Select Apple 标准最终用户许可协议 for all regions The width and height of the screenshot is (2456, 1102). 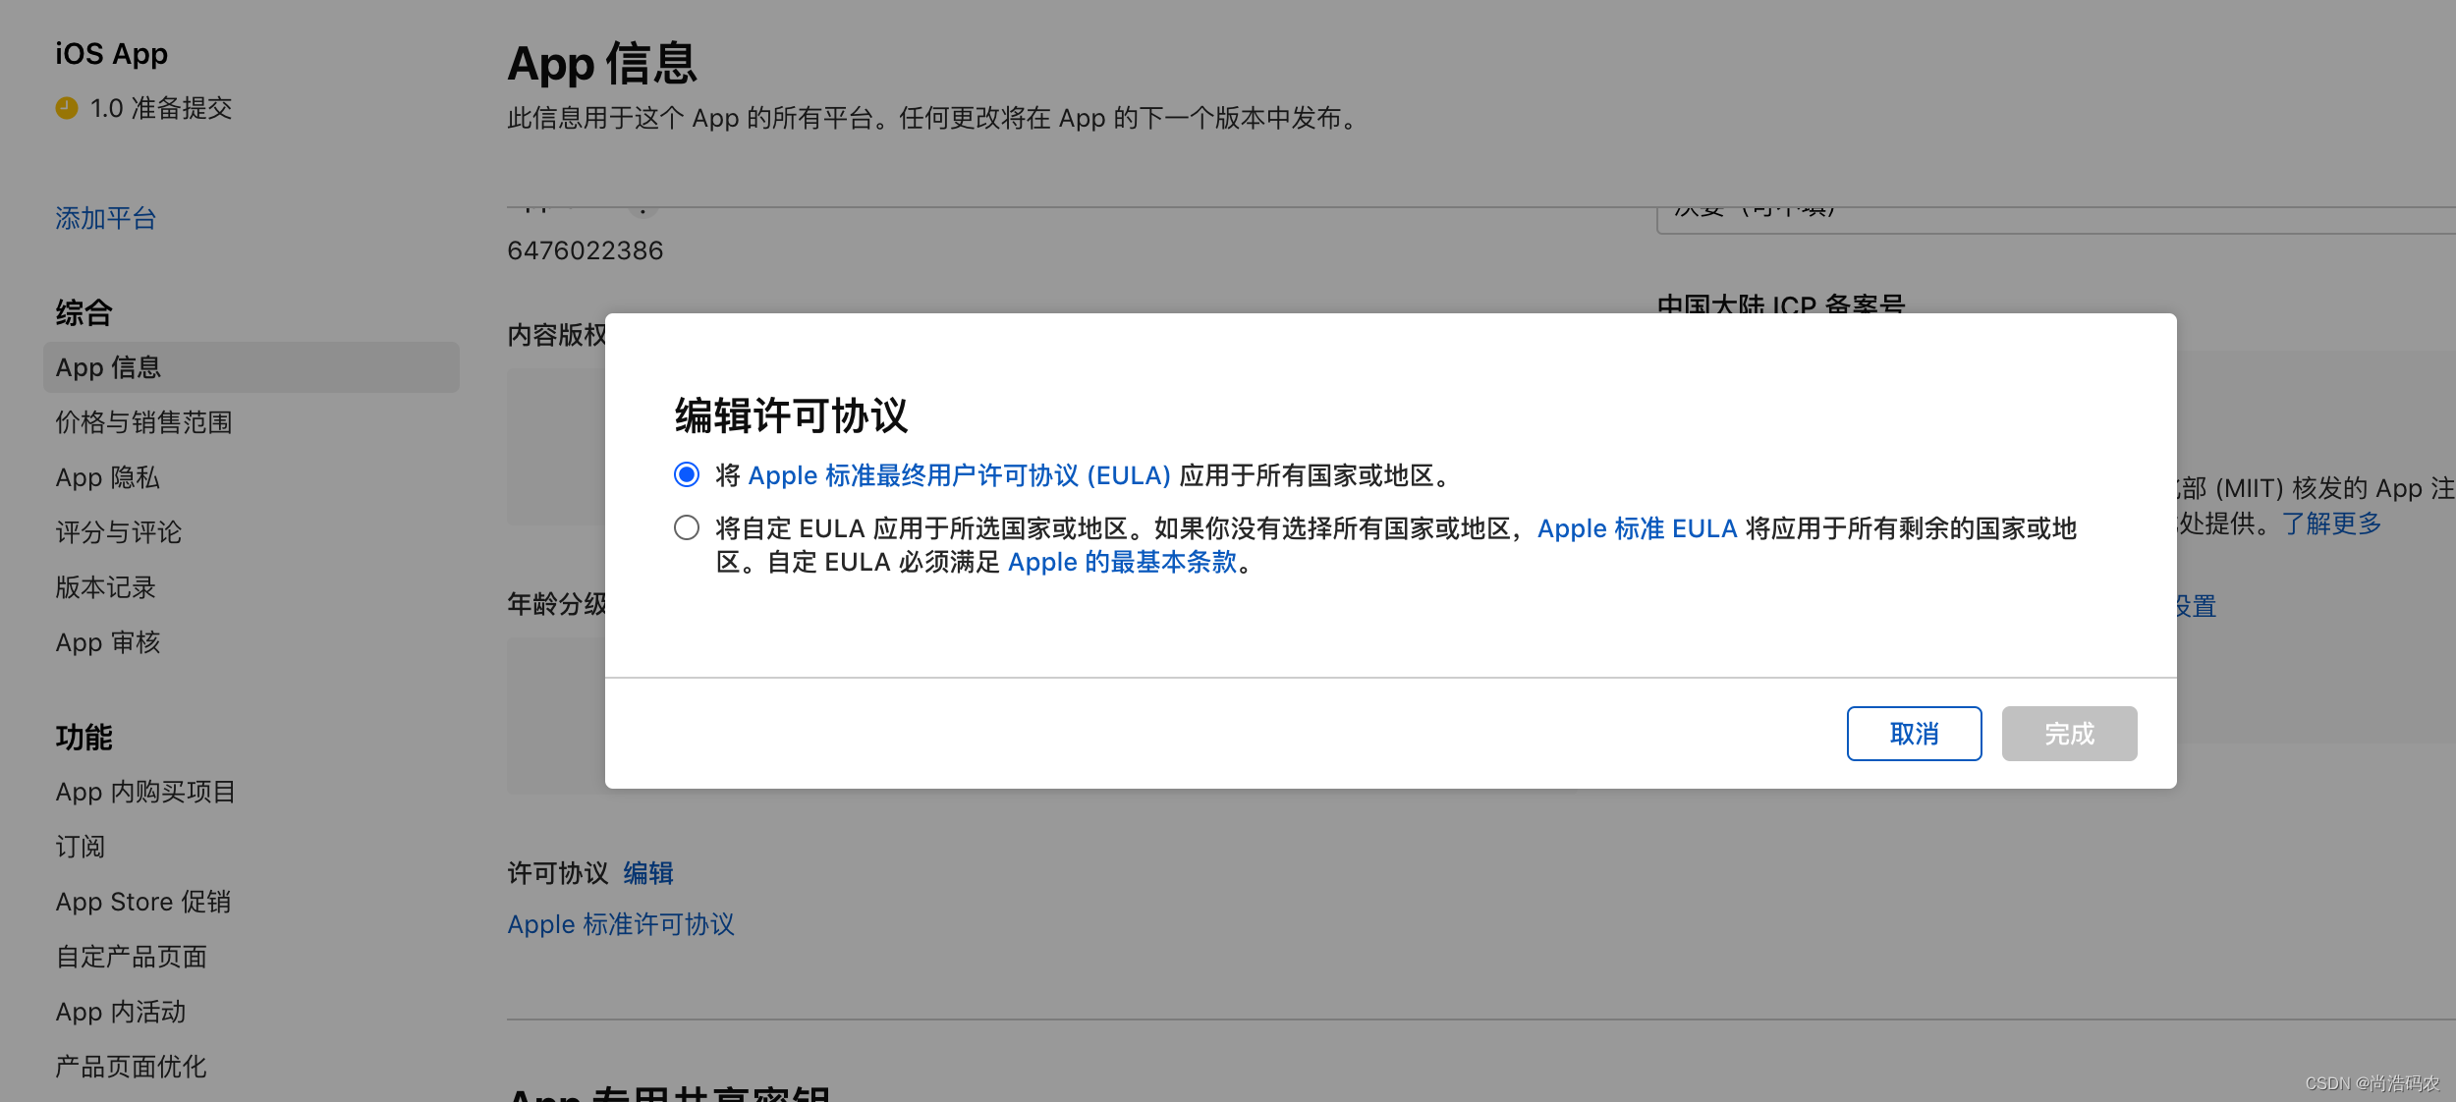point(688,475)
